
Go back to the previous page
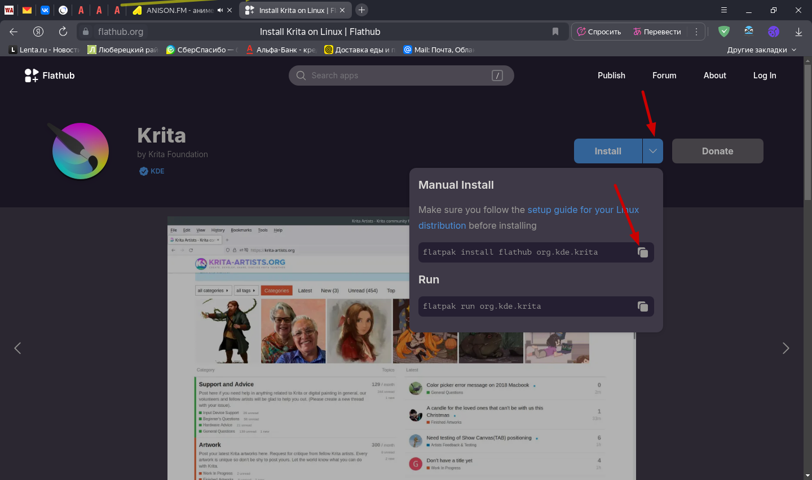[x=14, y=32]
